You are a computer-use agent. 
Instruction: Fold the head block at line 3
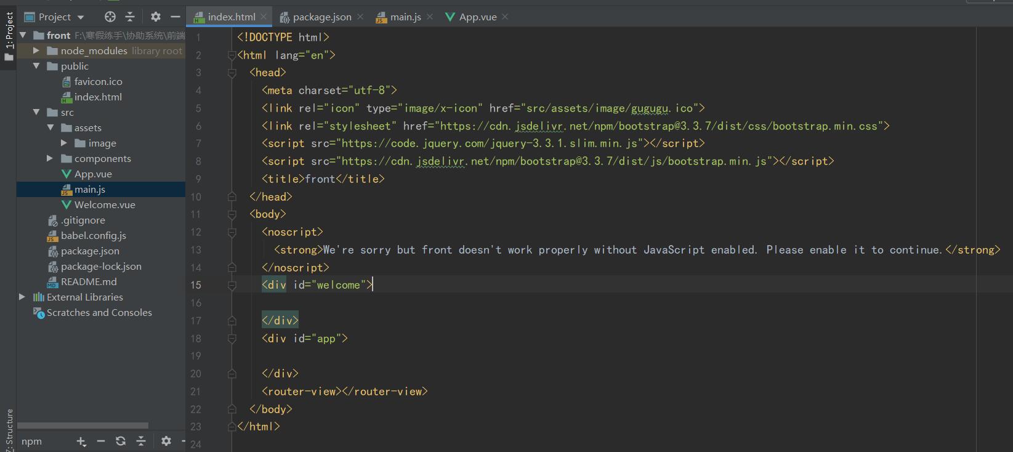pyautogui.click(x=232, y=73)
